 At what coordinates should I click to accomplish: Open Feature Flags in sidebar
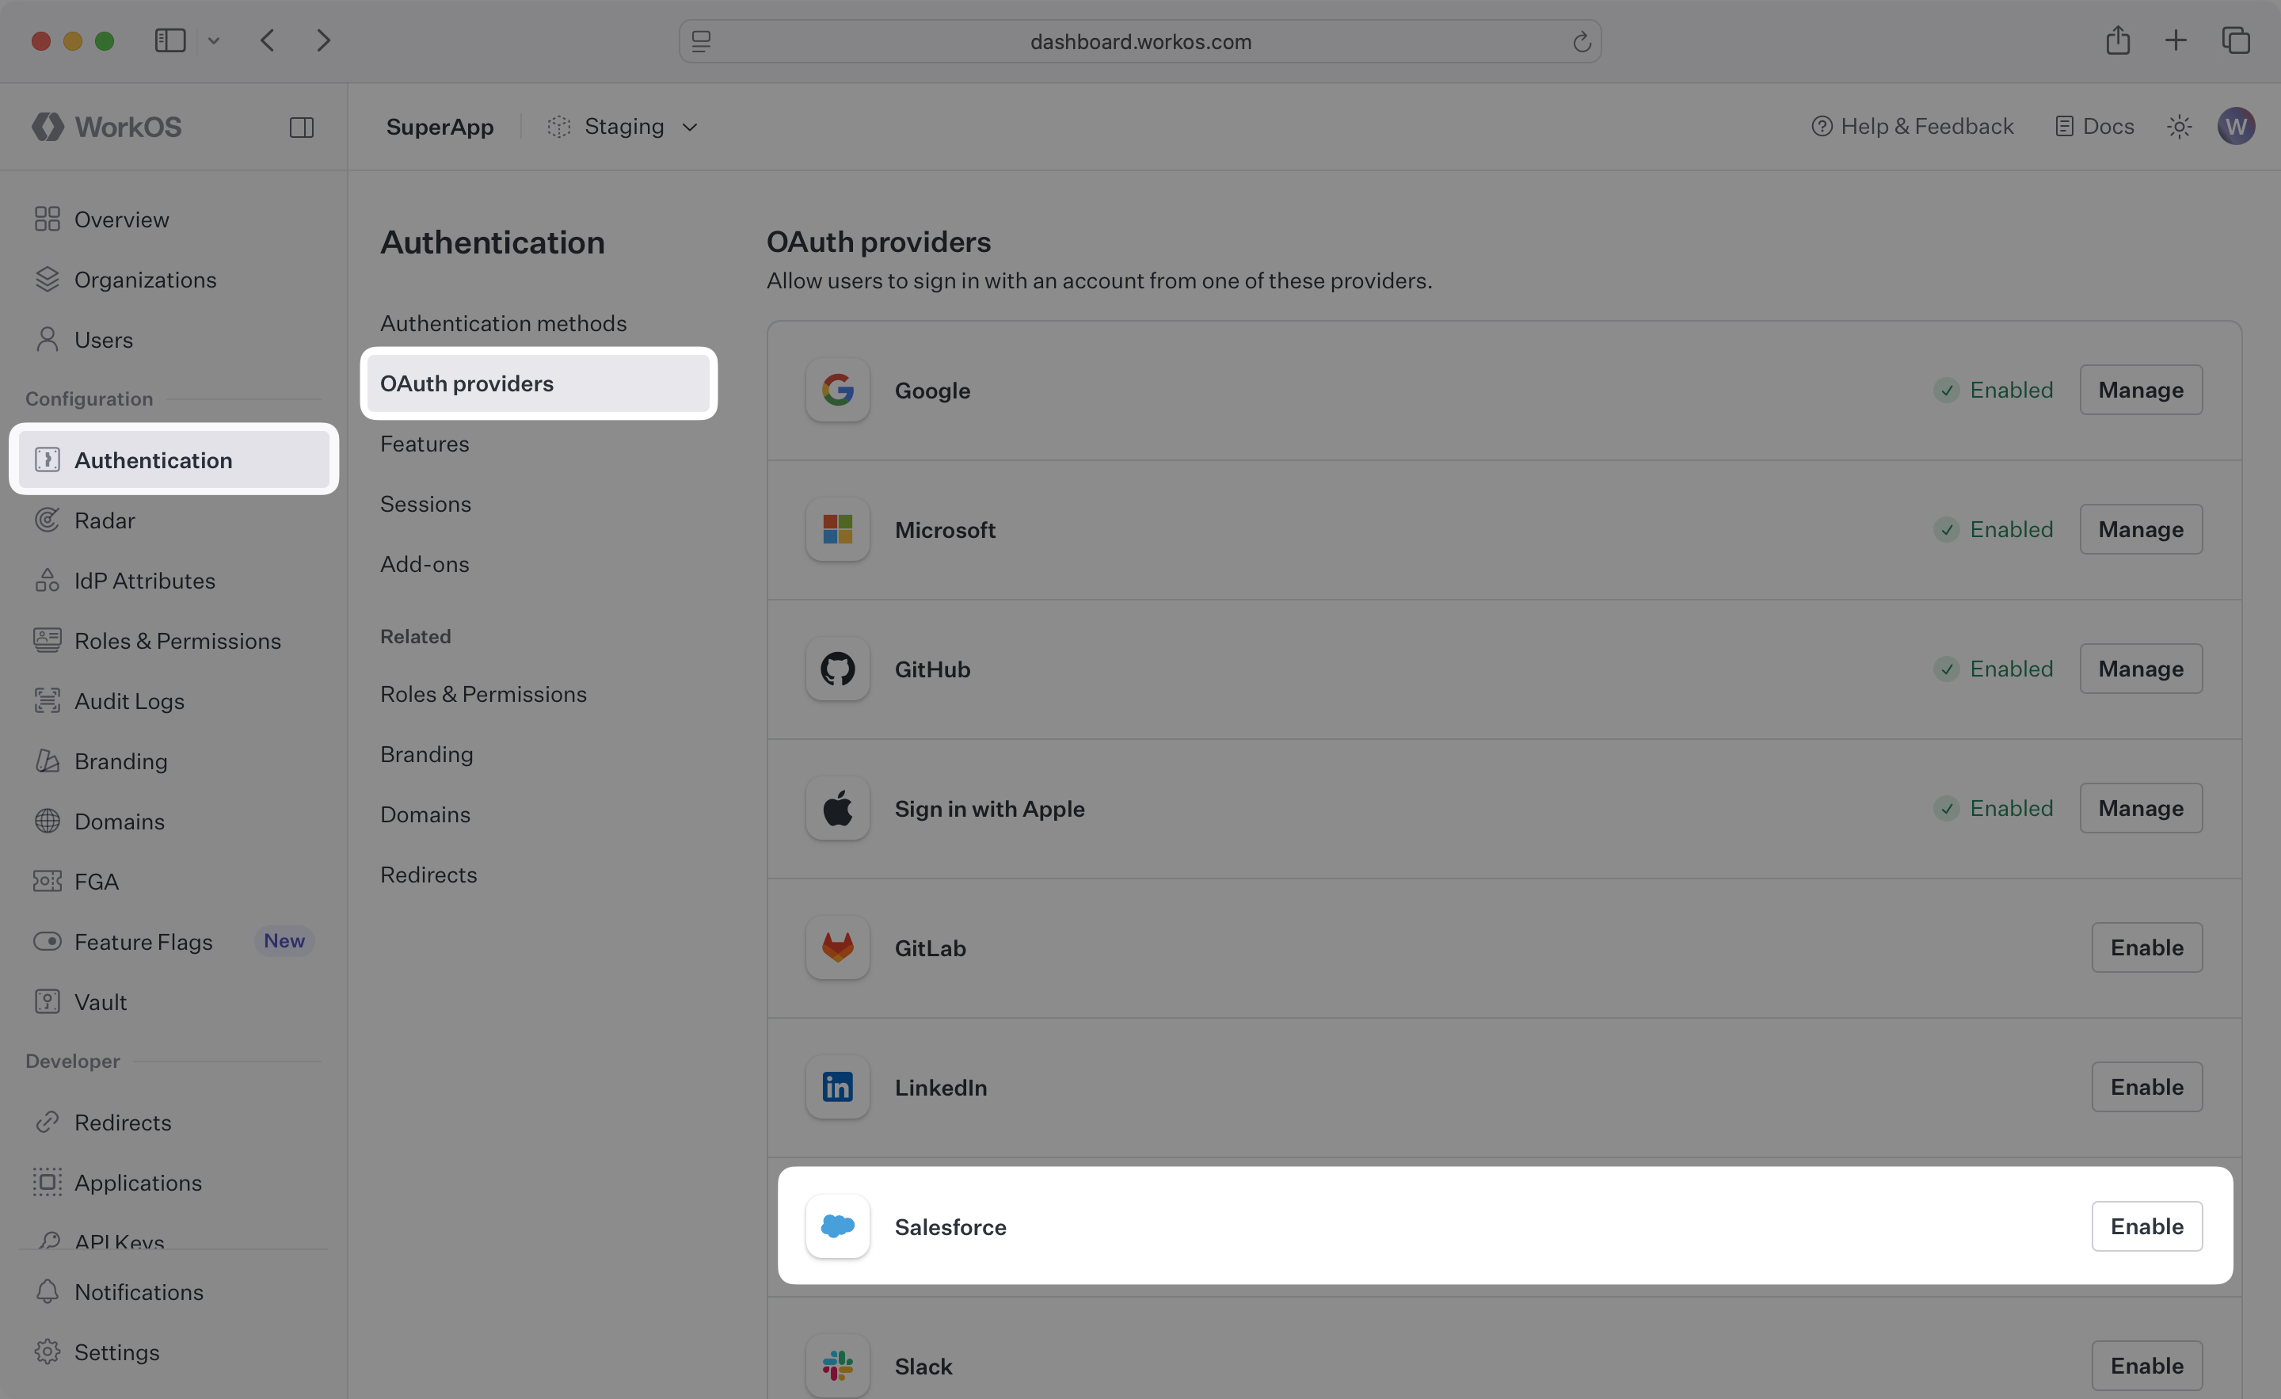click(x=143, y=942)
